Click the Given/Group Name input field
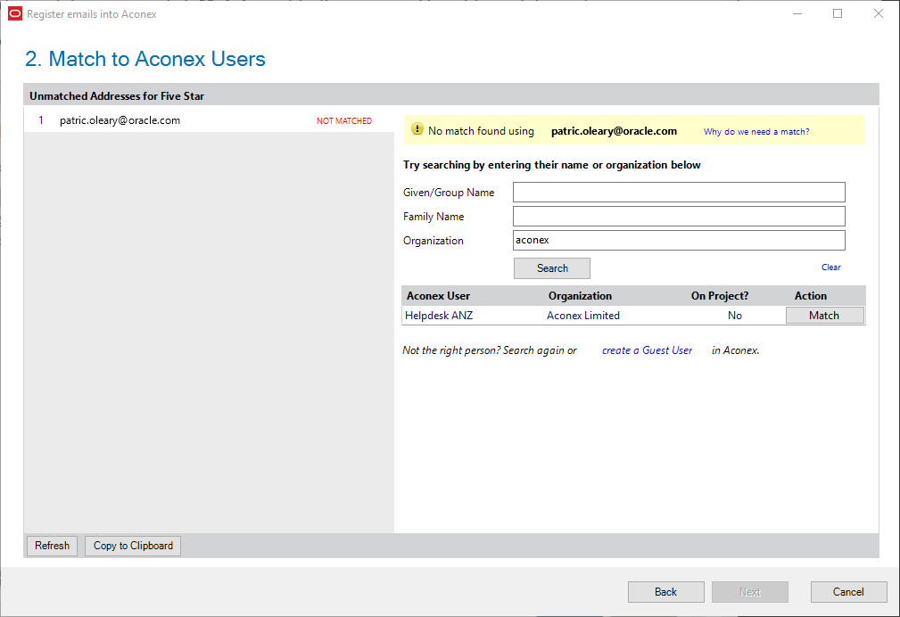The height and width of the screenshot is (617, 900). click(679, 193)
